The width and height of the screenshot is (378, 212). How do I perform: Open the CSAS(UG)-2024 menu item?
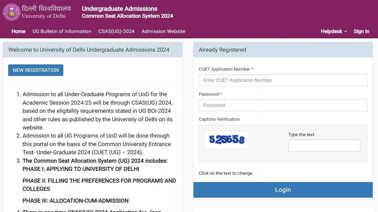116,31
